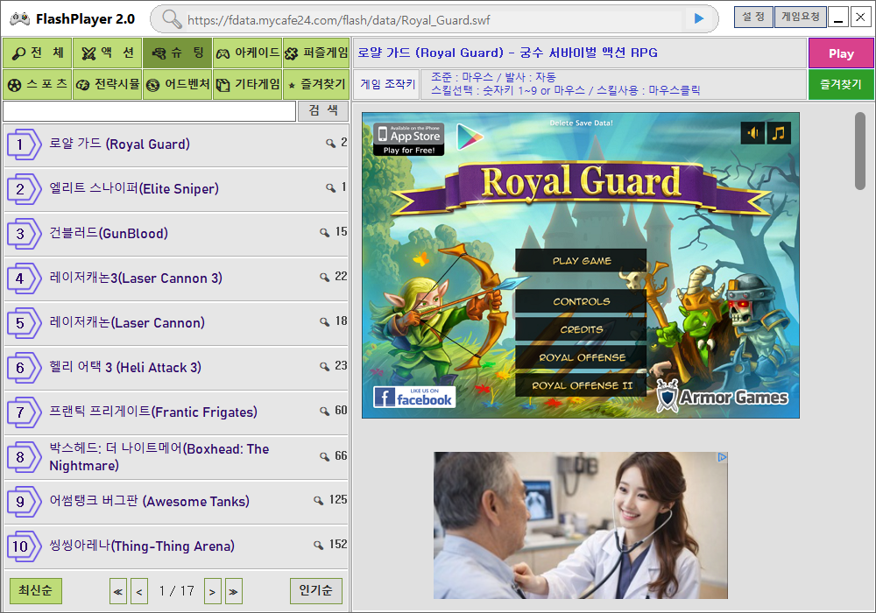876x613 pixels.
Task: Open the doctor and patient advertisement image
Action: (x=581, y=525)
